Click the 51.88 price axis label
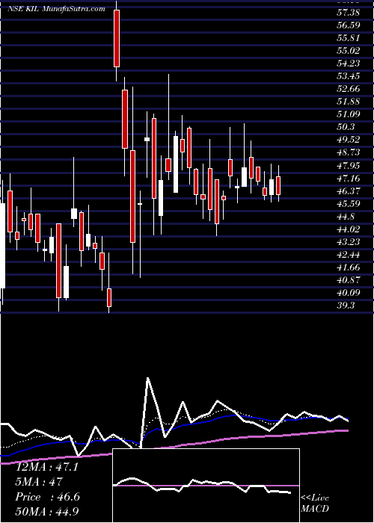The height and width of the screenshot is (523, 374). pyautogui.click(x=349, y=102)
